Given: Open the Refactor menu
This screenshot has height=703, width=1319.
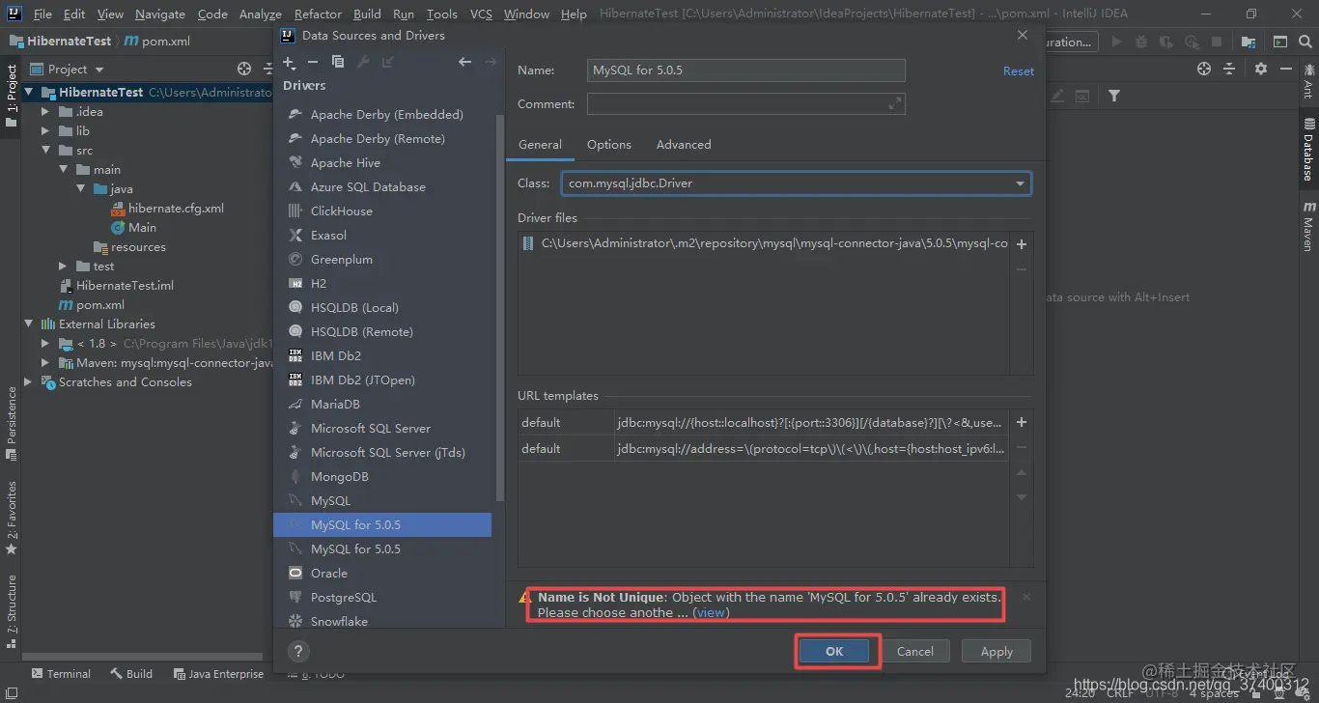Looking at the screenshot, I should (318, 14).
